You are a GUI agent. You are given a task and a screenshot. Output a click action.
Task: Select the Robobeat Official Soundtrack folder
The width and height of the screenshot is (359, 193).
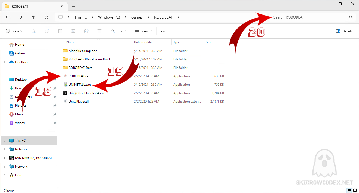pos(90,59)
